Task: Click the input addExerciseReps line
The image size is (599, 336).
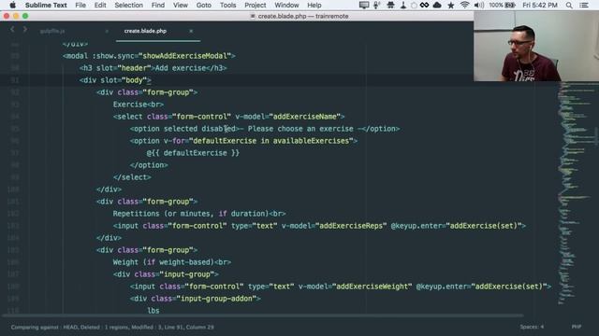Action: pyautogui.click(x=319, y=226)
